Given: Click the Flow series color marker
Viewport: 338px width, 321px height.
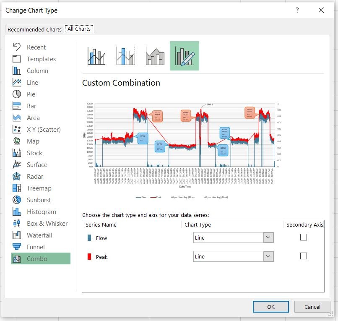Looking at the screenshot, I should coord(88,237).
